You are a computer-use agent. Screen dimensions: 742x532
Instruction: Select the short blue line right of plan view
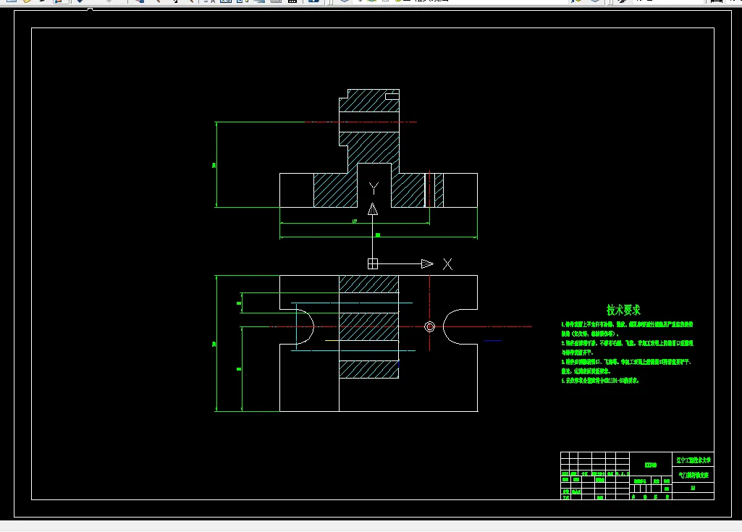[492, 341]
